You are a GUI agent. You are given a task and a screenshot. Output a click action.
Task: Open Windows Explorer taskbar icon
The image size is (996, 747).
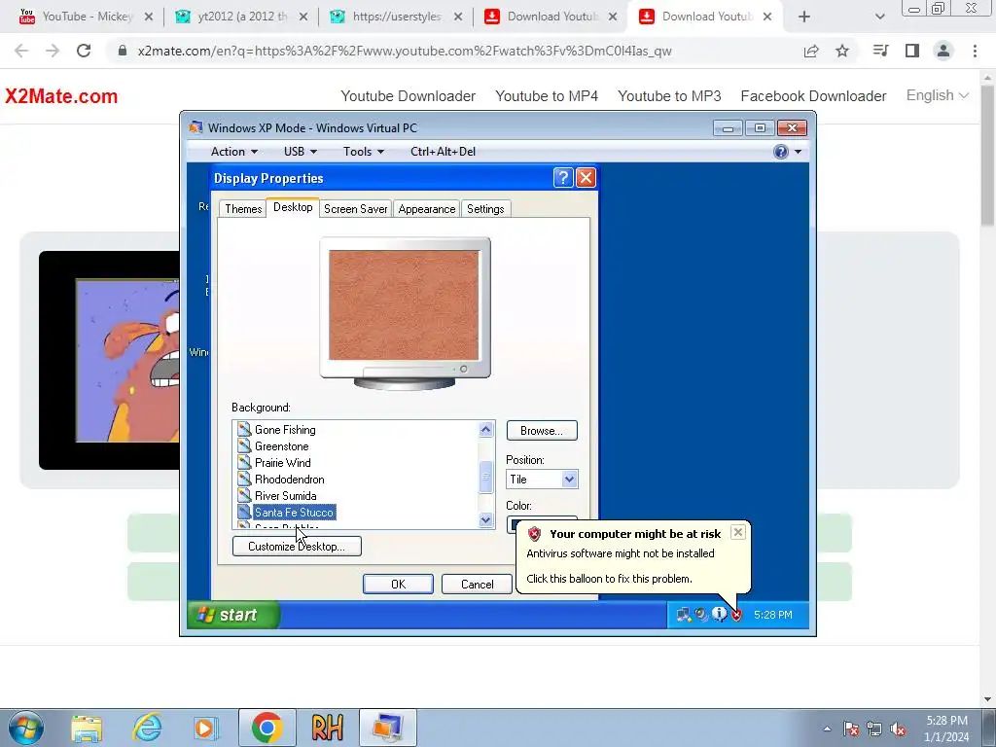(x=87, y=728)
